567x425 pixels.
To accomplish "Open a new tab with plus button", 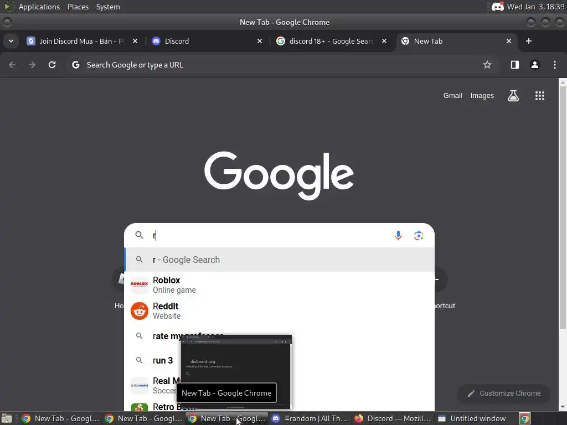I will click(x=529, y=41).
